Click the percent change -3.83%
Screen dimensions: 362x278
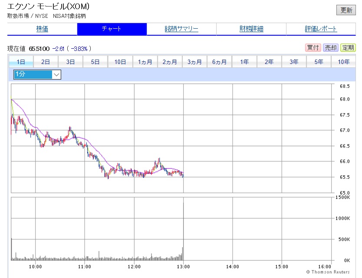tap(79, 49)
